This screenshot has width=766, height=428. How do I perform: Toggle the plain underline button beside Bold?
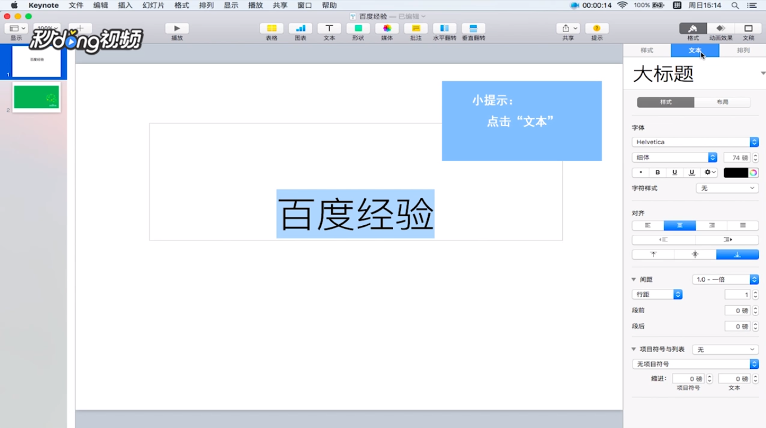pos(674,172)
